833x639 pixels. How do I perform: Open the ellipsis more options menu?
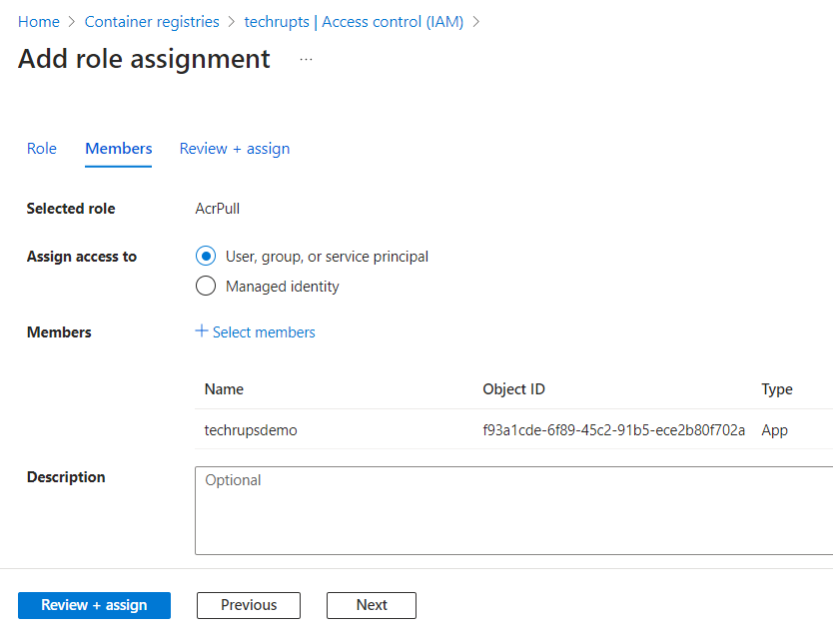[306, 60]
